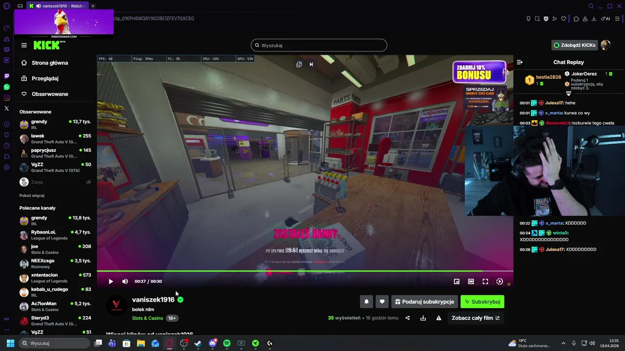The width and height of the screenshot is (625, 351).
Task: Open Opera sidebar history clock
Action: [6, 146]
